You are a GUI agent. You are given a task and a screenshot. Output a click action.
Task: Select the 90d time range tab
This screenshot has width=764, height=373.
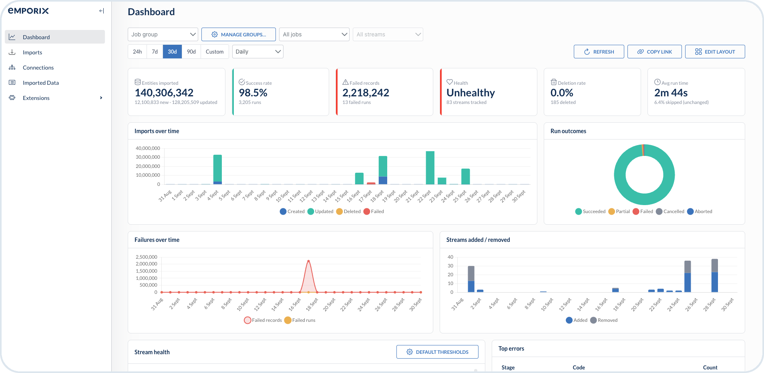[x=191, y=52]
